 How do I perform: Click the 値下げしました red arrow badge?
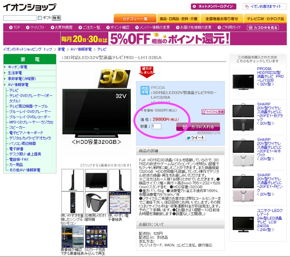click(x=147, y=72)
